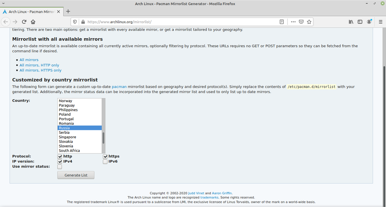Open page actions three-dots menu
This screenshot has height=207, width=386.
point(293,22)
